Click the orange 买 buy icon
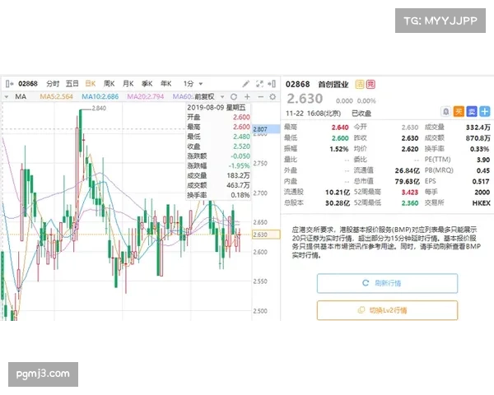494x395 pixels. [459, 112]
